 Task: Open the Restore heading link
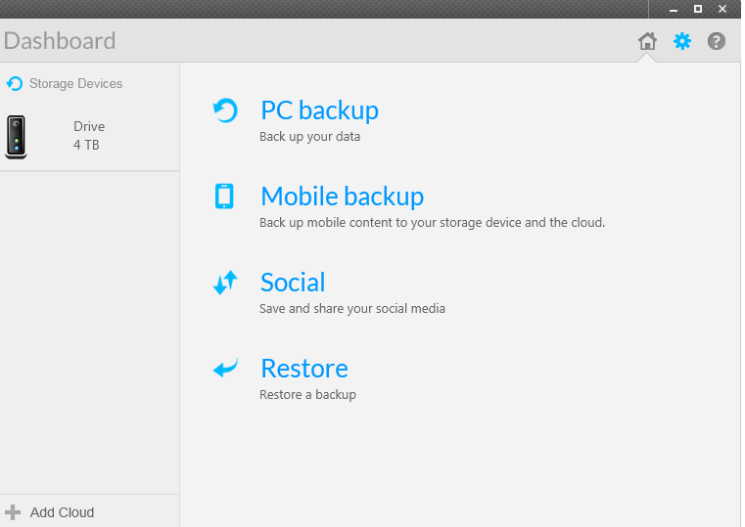pyautogui.click(x=303, y=369)
